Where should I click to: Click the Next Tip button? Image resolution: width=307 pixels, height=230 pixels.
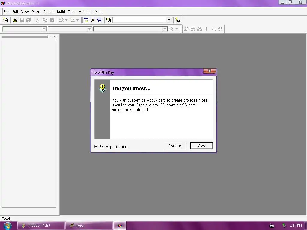tap(175, 146)
